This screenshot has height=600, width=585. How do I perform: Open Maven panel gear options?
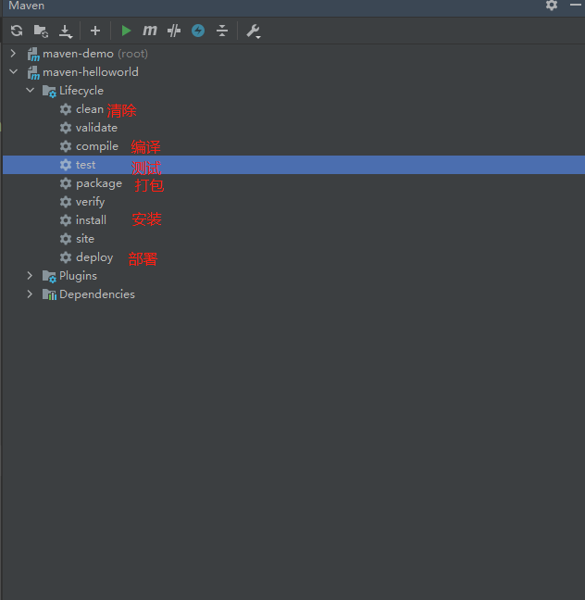552,5
